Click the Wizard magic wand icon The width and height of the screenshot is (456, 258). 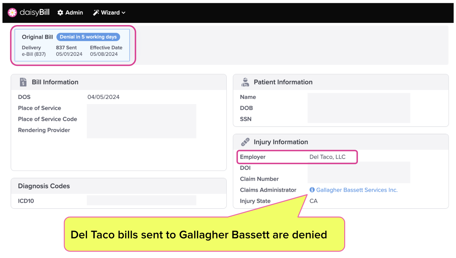96,13
